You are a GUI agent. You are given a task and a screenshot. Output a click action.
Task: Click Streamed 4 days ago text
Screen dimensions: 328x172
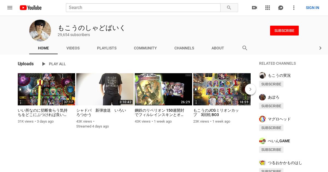92,126
